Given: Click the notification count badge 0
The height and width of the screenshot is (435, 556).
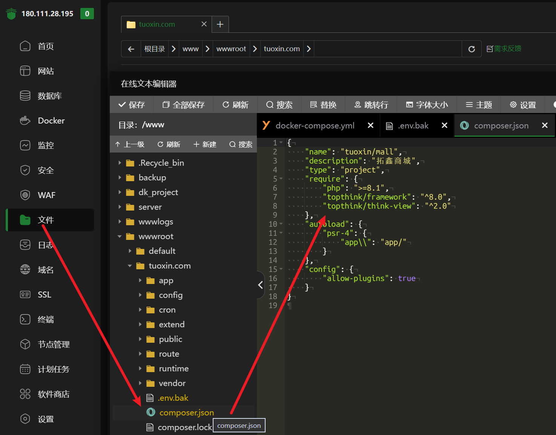Looking at the screenshot, I should 87,14.
